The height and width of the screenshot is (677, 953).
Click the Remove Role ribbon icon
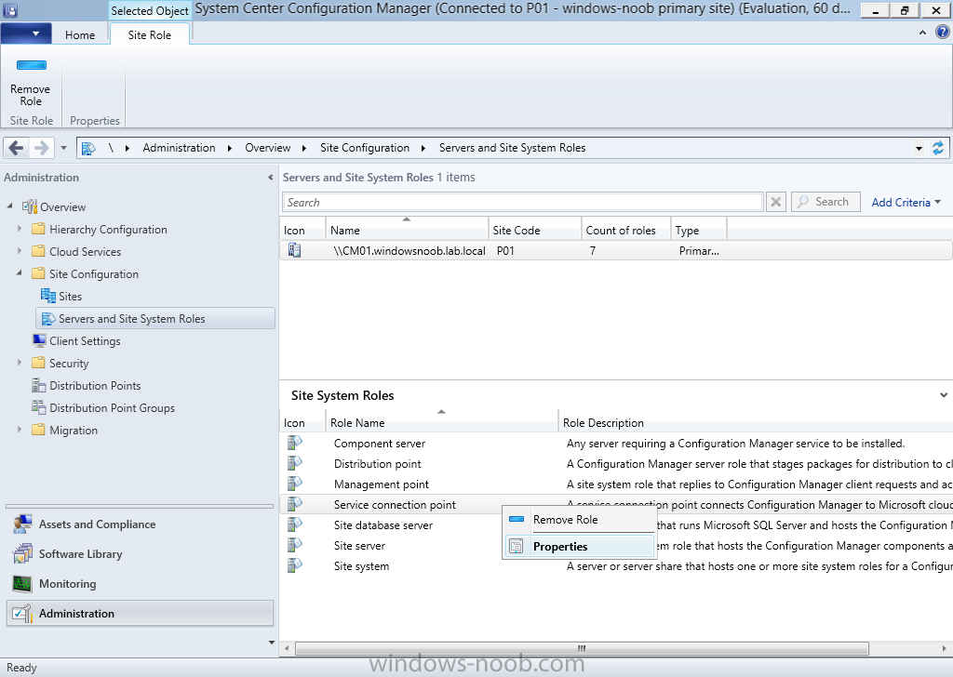click(31, 65)
